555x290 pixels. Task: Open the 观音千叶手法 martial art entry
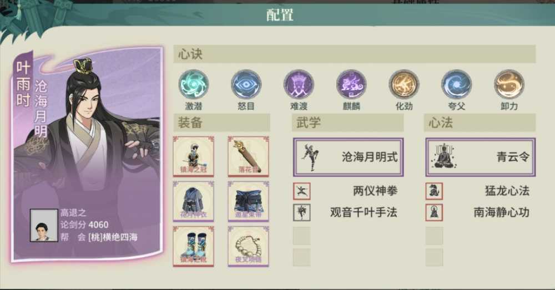[345, 212]
